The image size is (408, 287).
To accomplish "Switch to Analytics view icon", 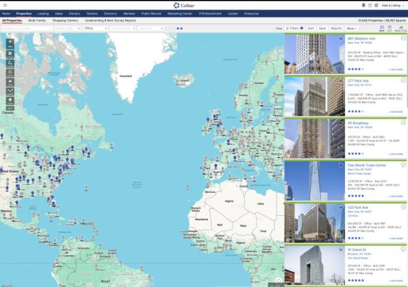I will (401, 28).
